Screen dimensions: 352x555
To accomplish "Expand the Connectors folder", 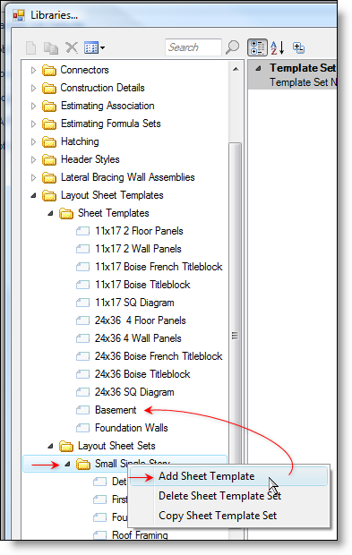I will [34, 70].
